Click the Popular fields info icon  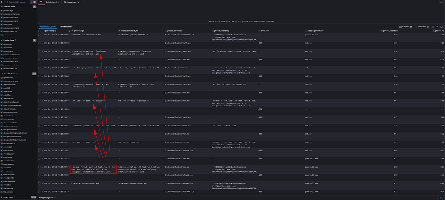(14, 40)
